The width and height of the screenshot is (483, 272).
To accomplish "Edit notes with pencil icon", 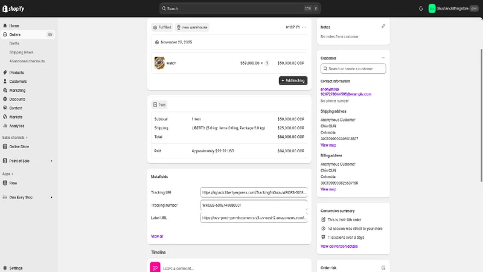I will (x=383, y=26).
